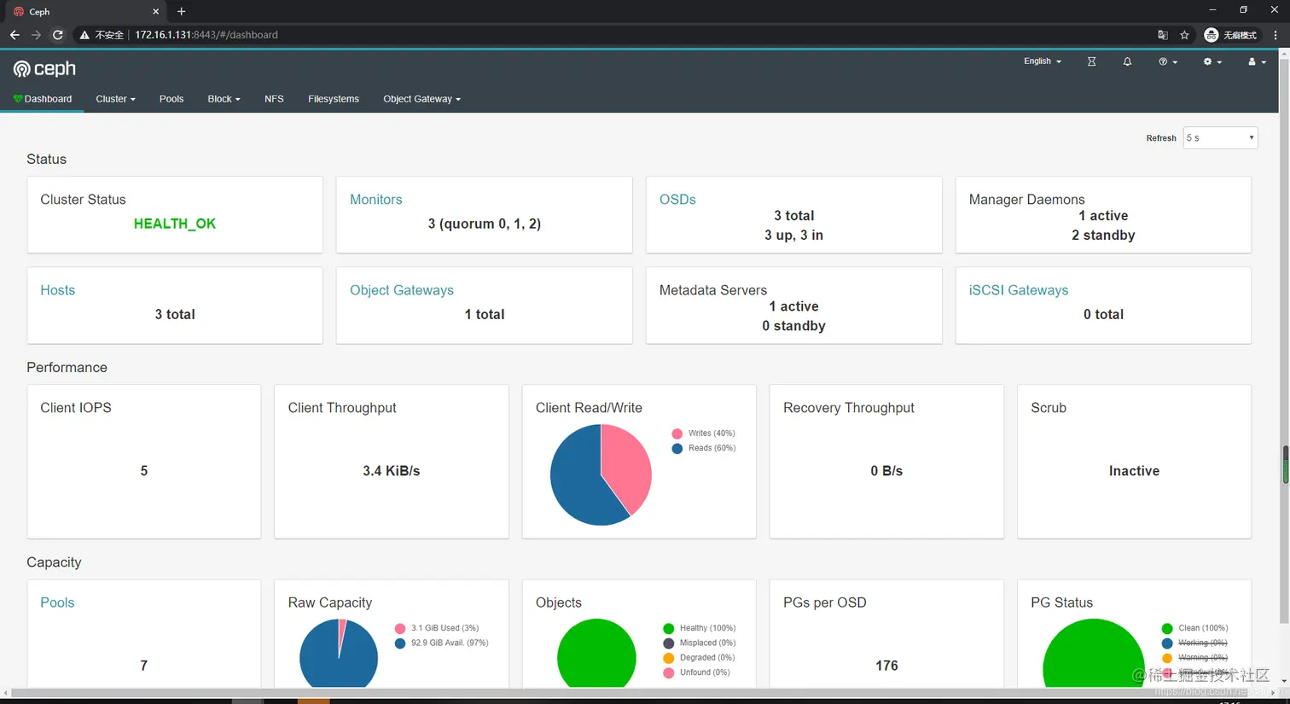Open the Monitors link
This screenshot has width=1290, height=704.
pyautogui.click(x=375, y=200)
